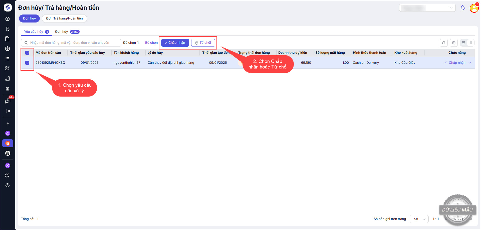Image resolution: width=481 pixels, height=230 pixels.
Task: Open the document page icon in sidebar
Action: point(8,39)
